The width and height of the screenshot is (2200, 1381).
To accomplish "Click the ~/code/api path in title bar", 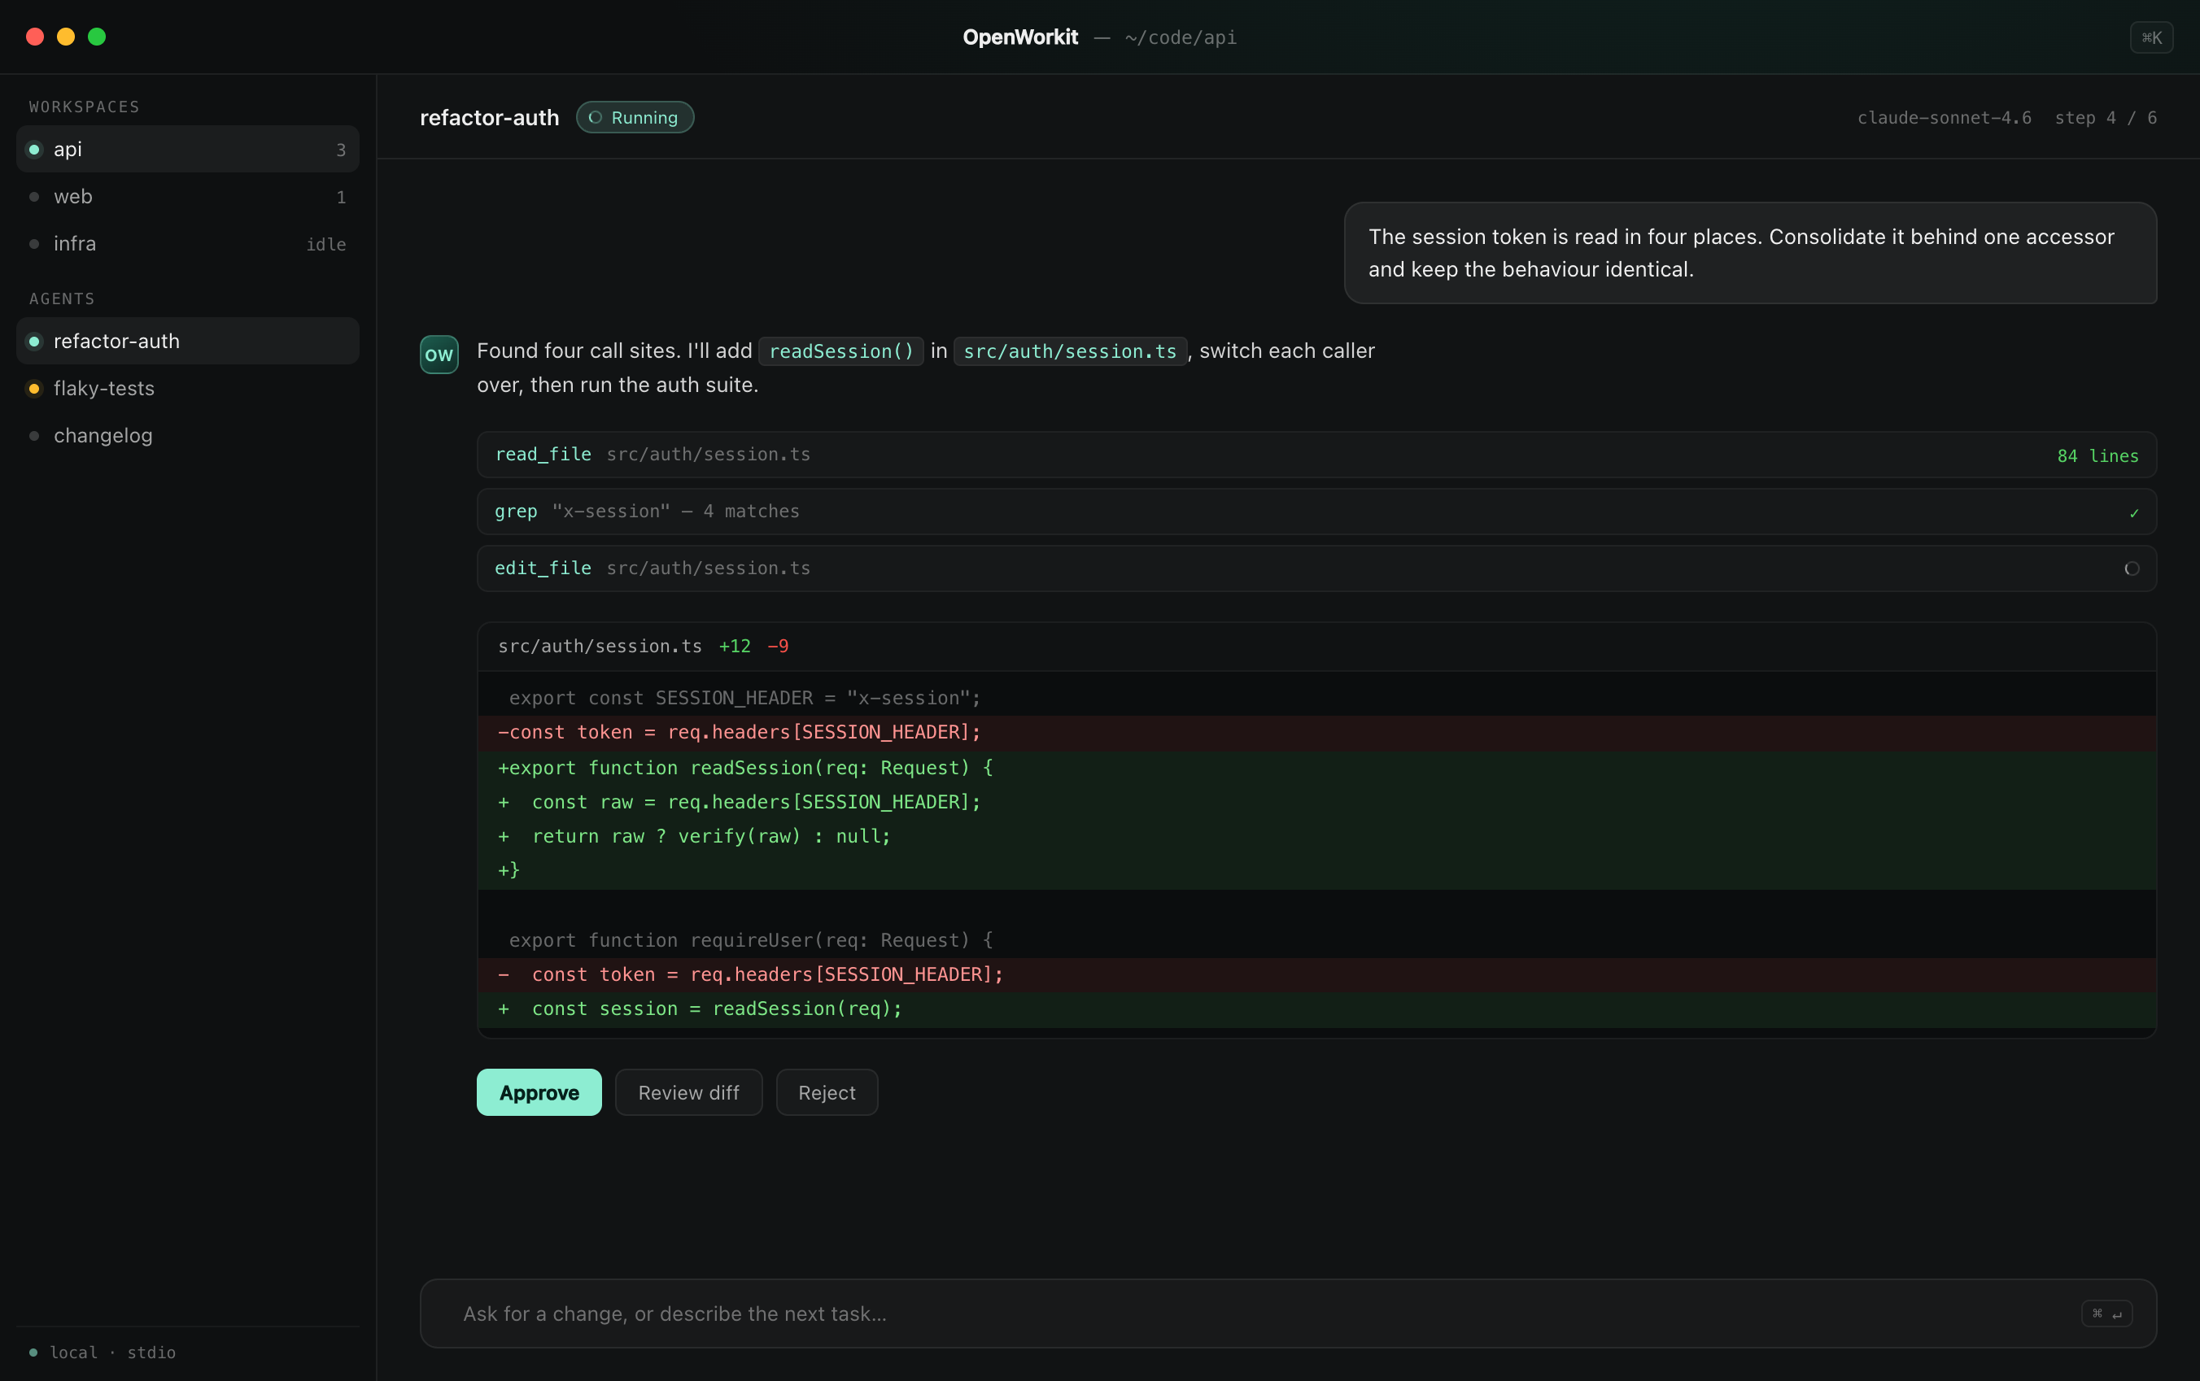I will (1181, 37).
